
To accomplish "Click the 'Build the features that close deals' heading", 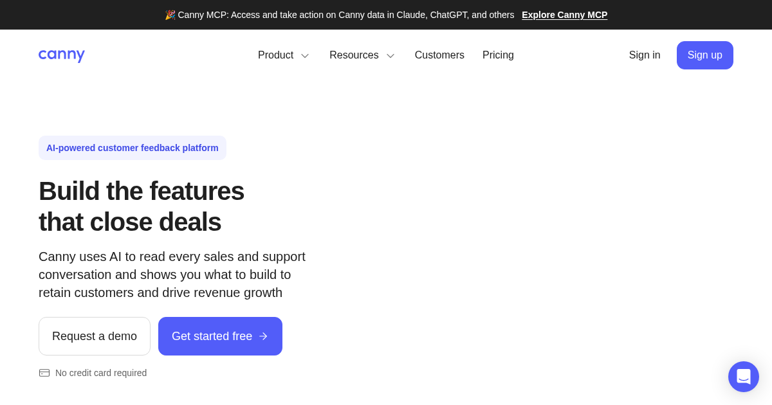I will coord(142,206).
